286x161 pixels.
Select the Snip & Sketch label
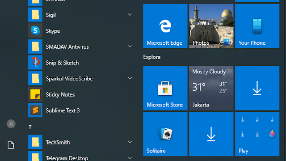(x=63, y=63)
